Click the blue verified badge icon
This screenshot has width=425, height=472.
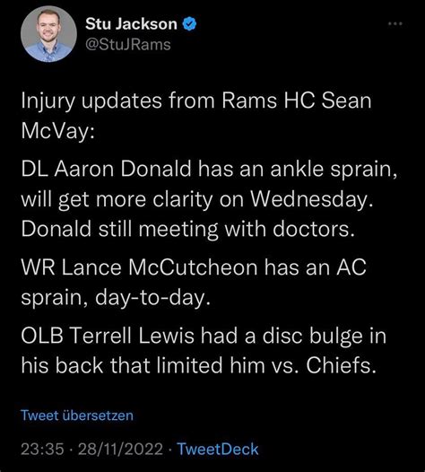coord(190,24)
